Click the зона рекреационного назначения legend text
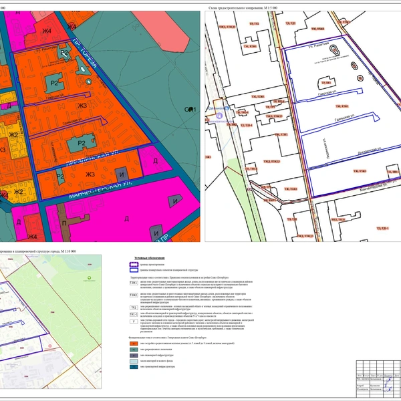 156,350
